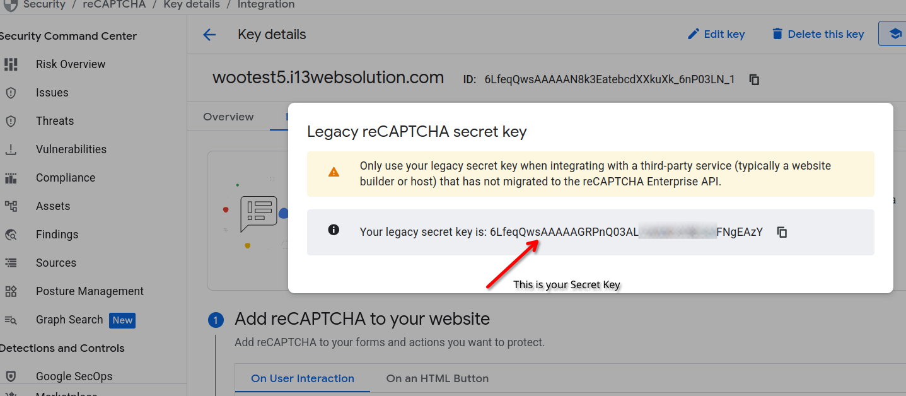Screen dimensions: 906x396
Task: Click the Findings search icon
Action: (x=11, y=235)
